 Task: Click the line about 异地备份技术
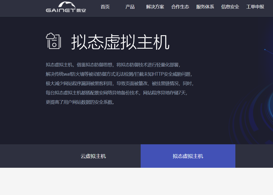coord(116,93)
